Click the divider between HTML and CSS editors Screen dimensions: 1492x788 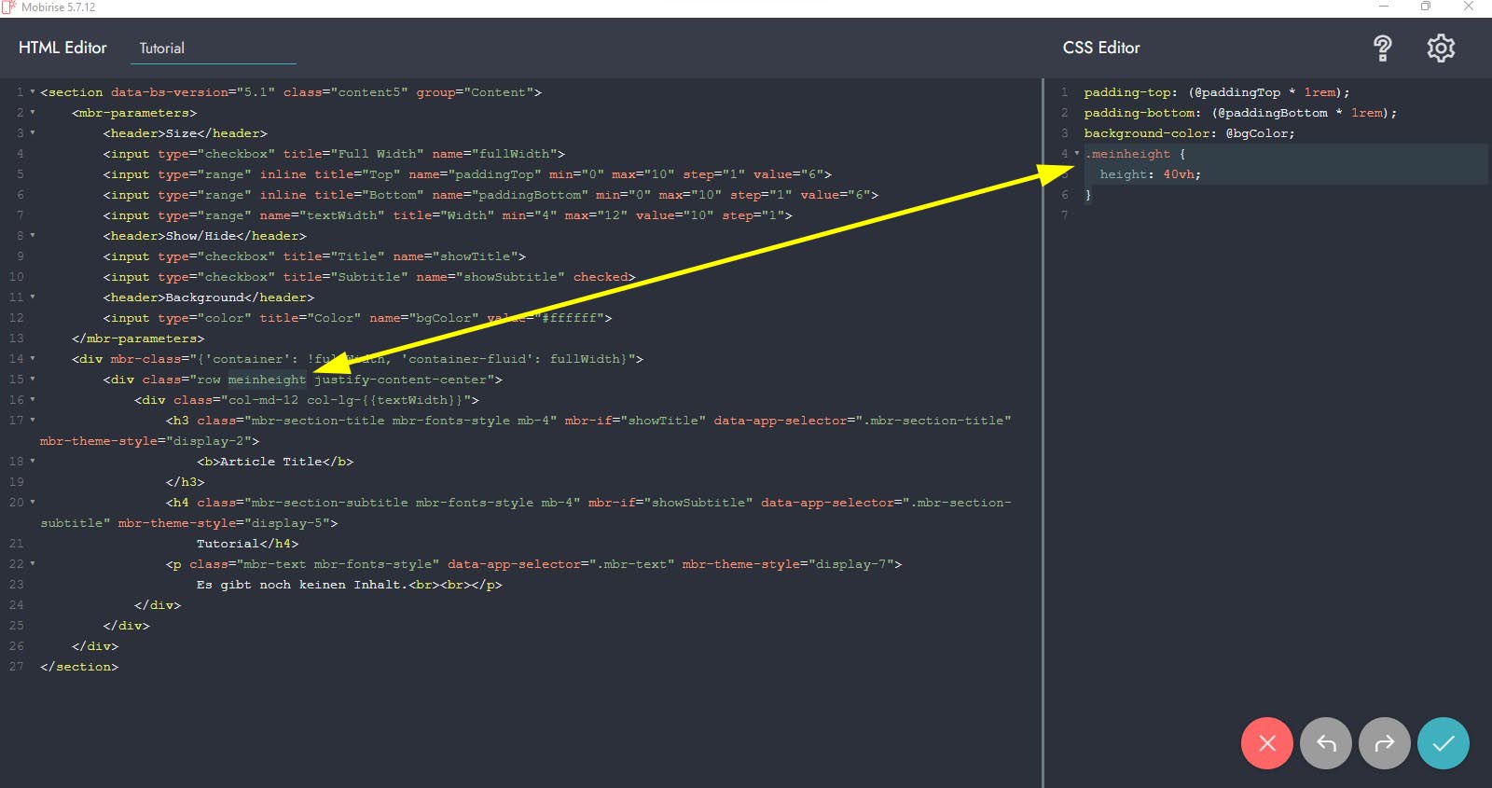click(1043, 429)
